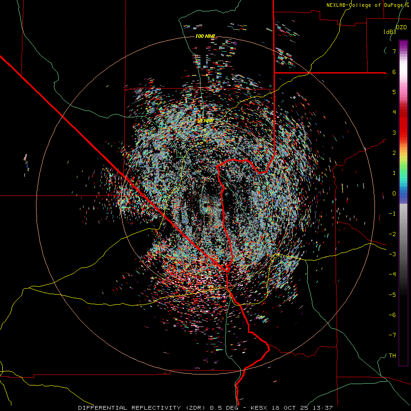Viewport: 411px width, 411px height.
Task: Click the '7' value on color scale
Action: click(x=394, y=51)
